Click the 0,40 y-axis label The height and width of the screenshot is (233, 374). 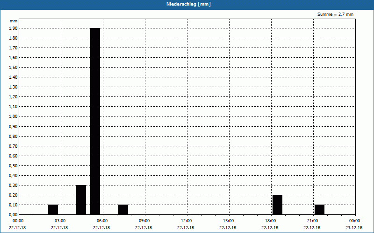(13, 176)
